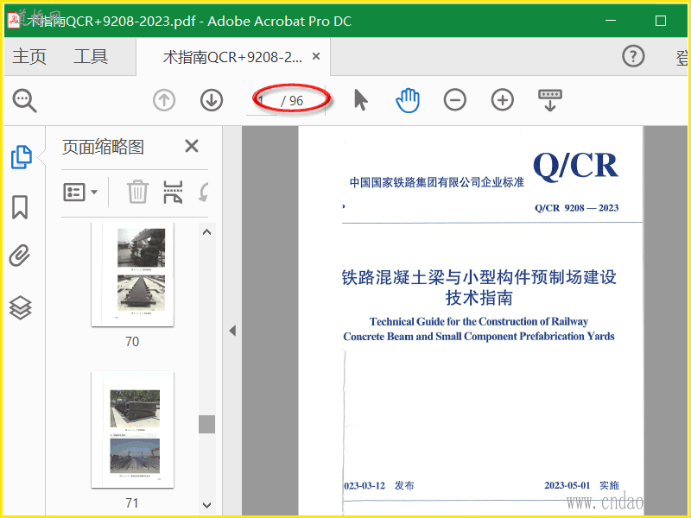The image size is (691, 518).
Task: Open the layers panel
Action: click(20, 307)
